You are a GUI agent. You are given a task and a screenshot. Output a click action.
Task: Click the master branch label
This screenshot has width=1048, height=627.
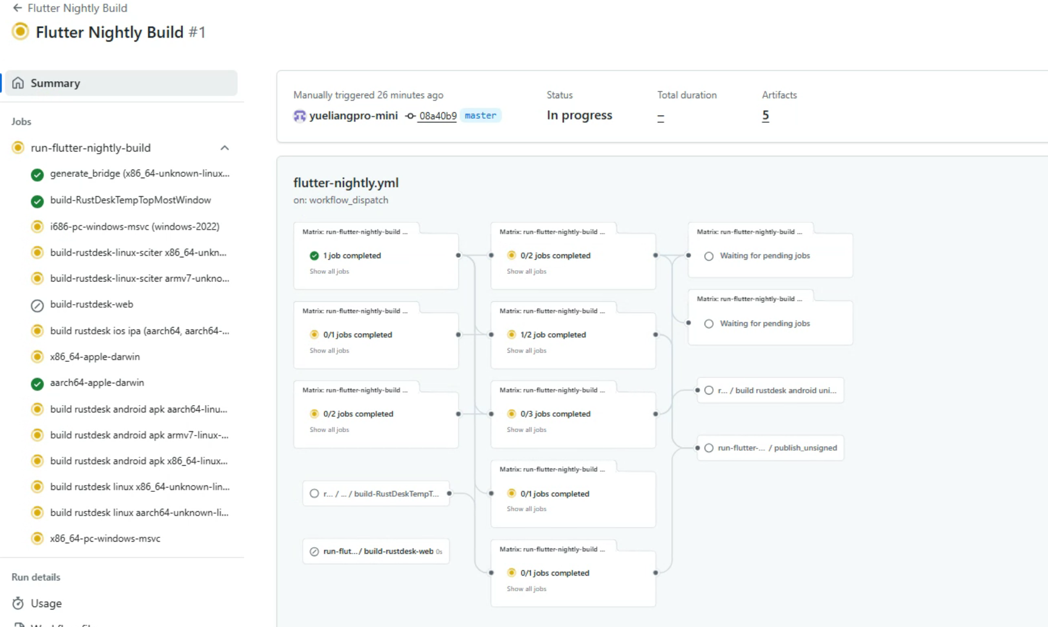click(480, 116)
